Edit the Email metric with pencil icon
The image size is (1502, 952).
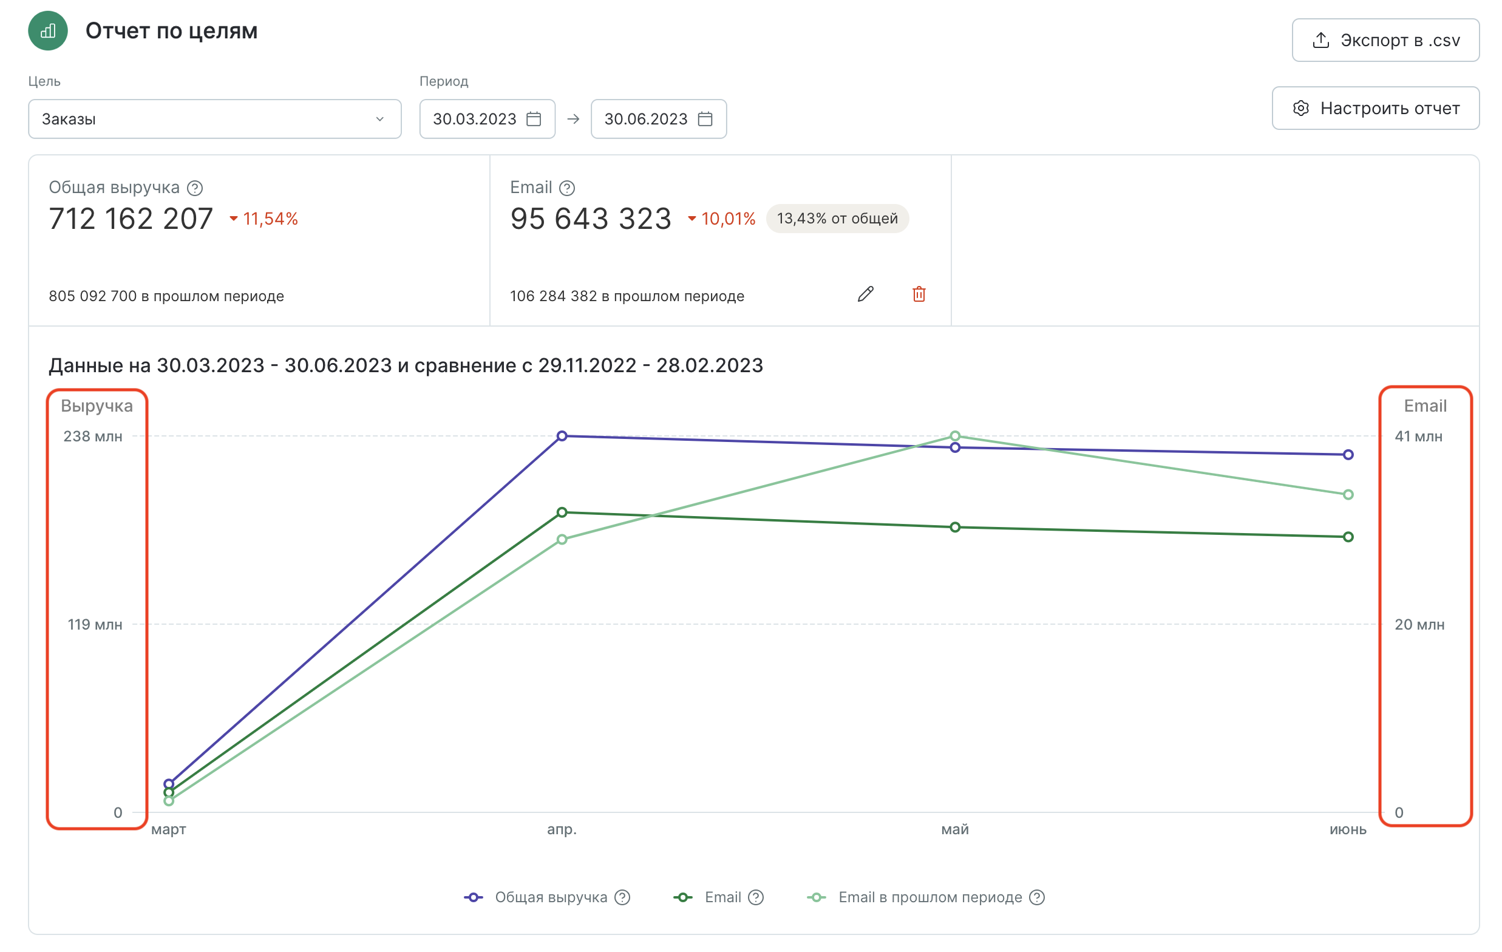(866, 294)
